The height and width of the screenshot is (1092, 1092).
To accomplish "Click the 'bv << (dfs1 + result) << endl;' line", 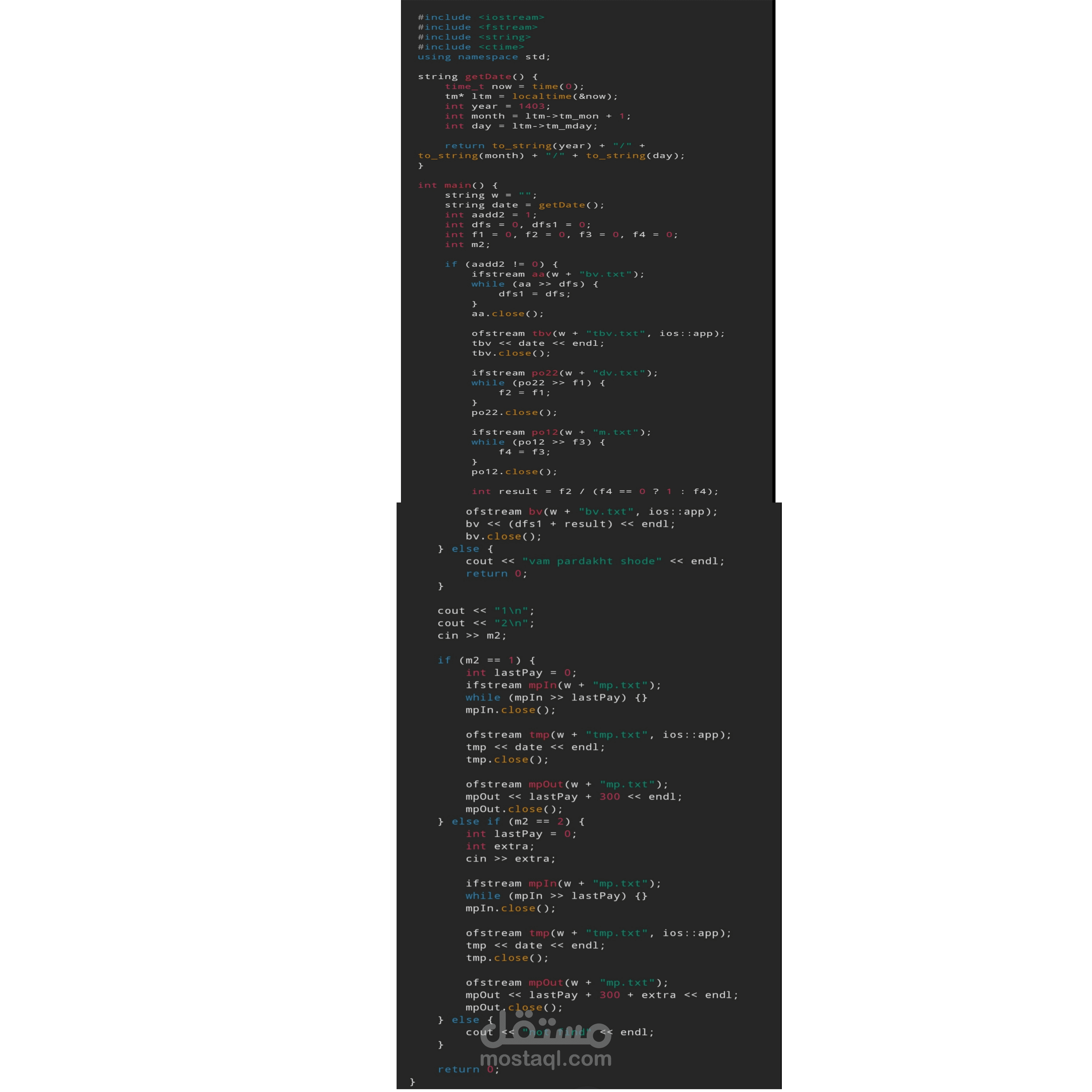I will (570, 525).
